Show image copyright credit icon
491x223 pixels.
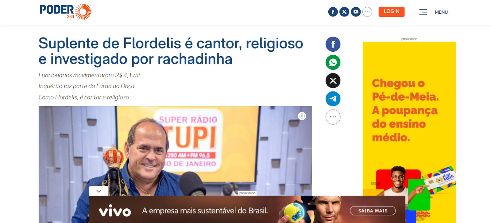(302, 116)
